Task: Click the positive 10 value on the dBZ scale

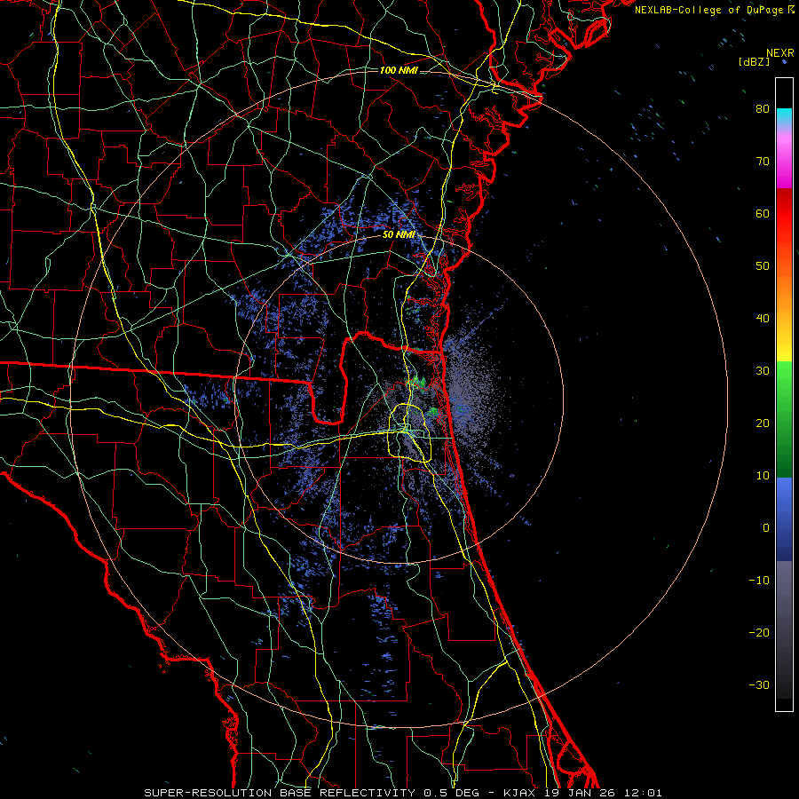Action: click(x=763, y=476)
